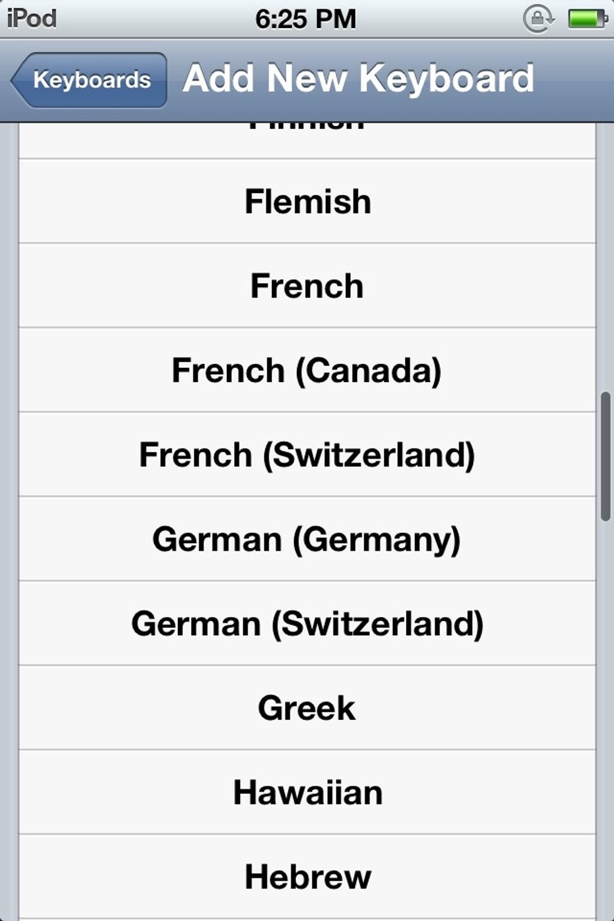Tap the battery indicator icon
Viewport: 614px width, 921px height.
point(587,19)
